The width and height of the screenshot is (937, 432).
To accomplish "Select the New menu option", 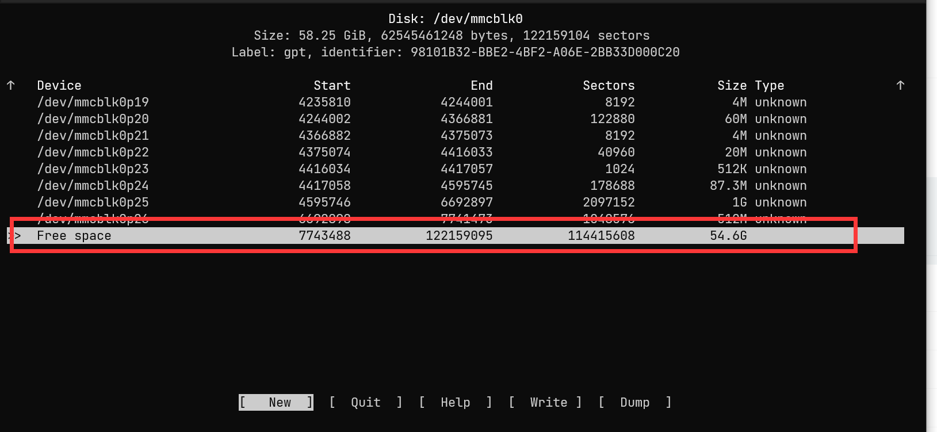I will pyautogui.click(x=276, y=402).
